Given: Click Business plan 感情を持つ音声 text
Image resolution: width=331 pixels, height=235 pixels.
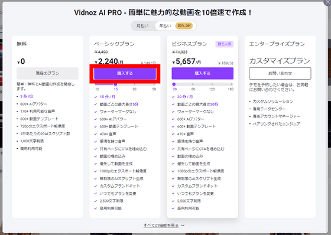Looking at the screenshot, I should (190, 141).
